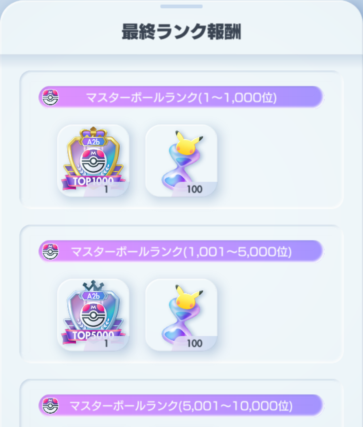363x427 pixels.
Task: Click the sheet grabber handle at the top
Action: (181, 6)
